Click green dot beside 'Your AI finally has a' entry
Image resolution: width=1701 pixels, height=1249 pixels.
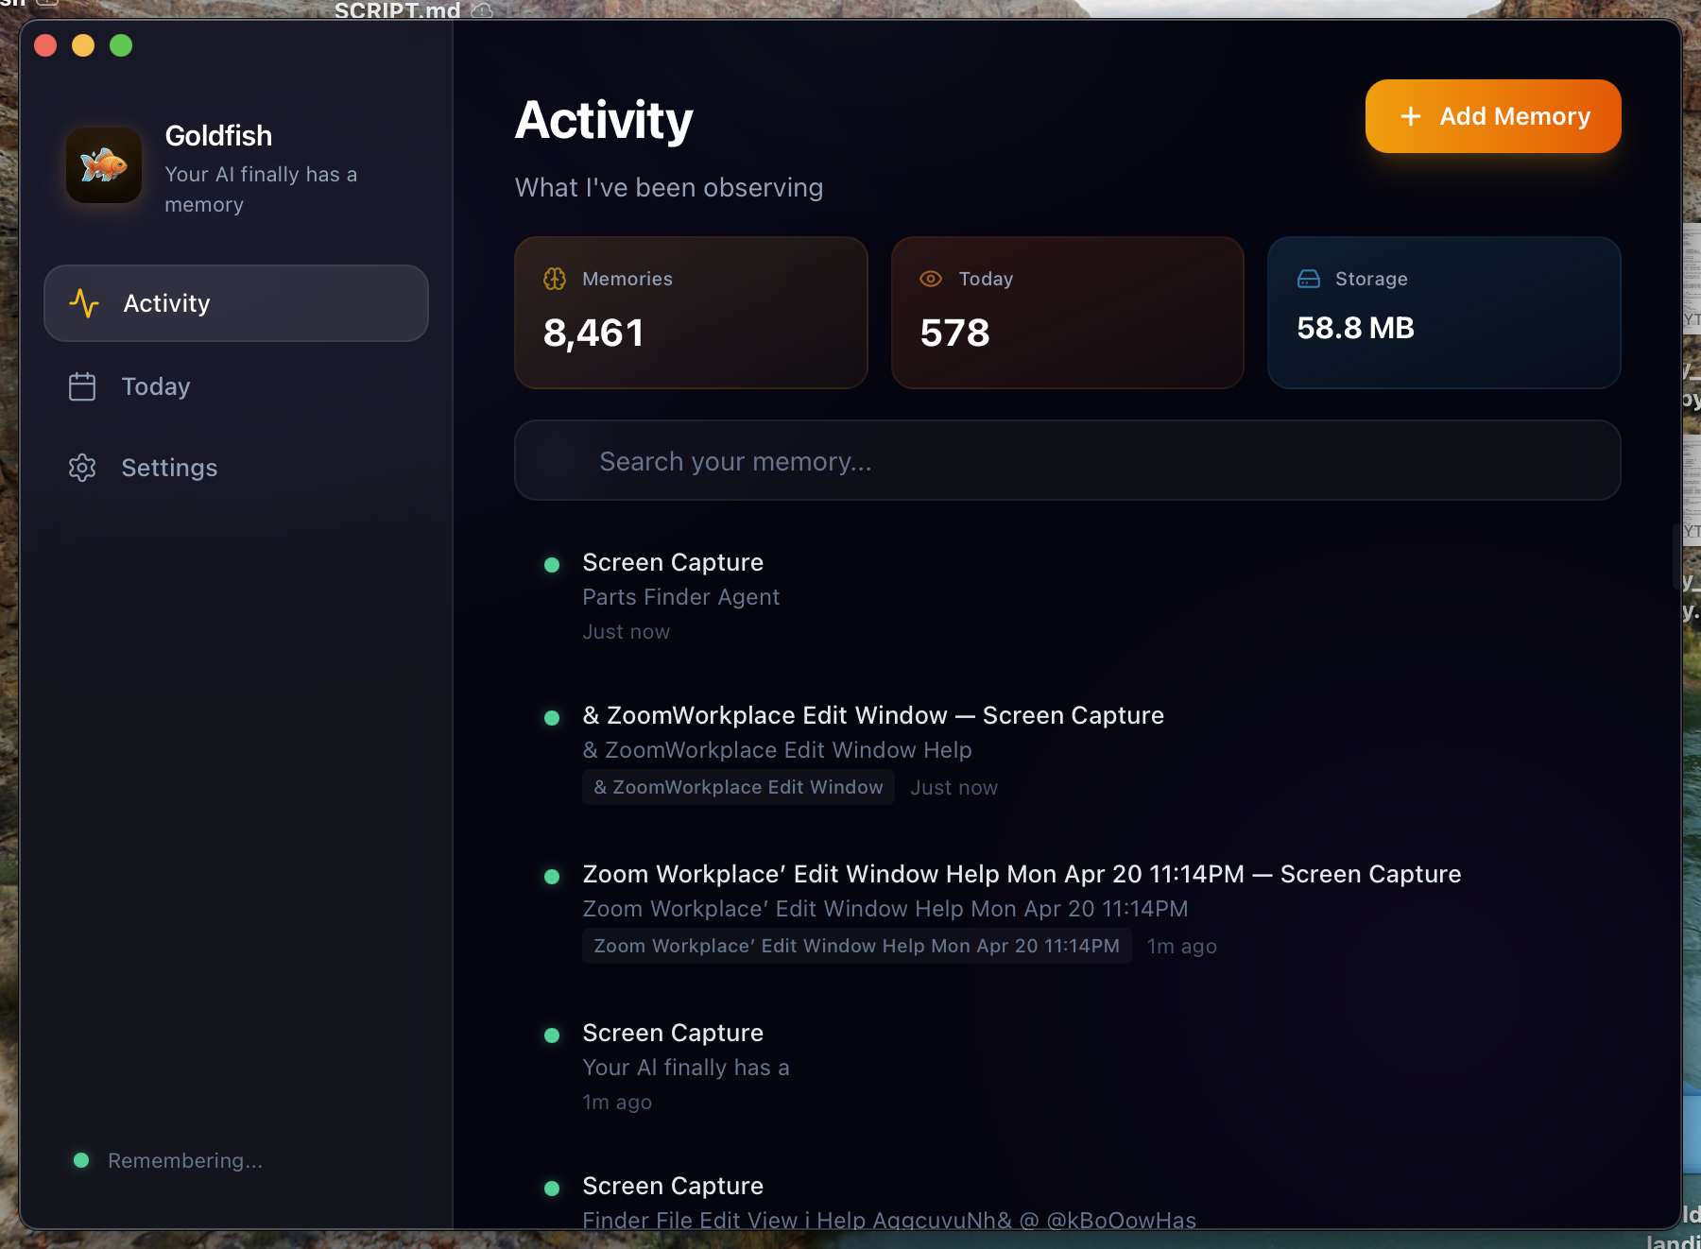pyautogui.click(x=552, y=1035)
